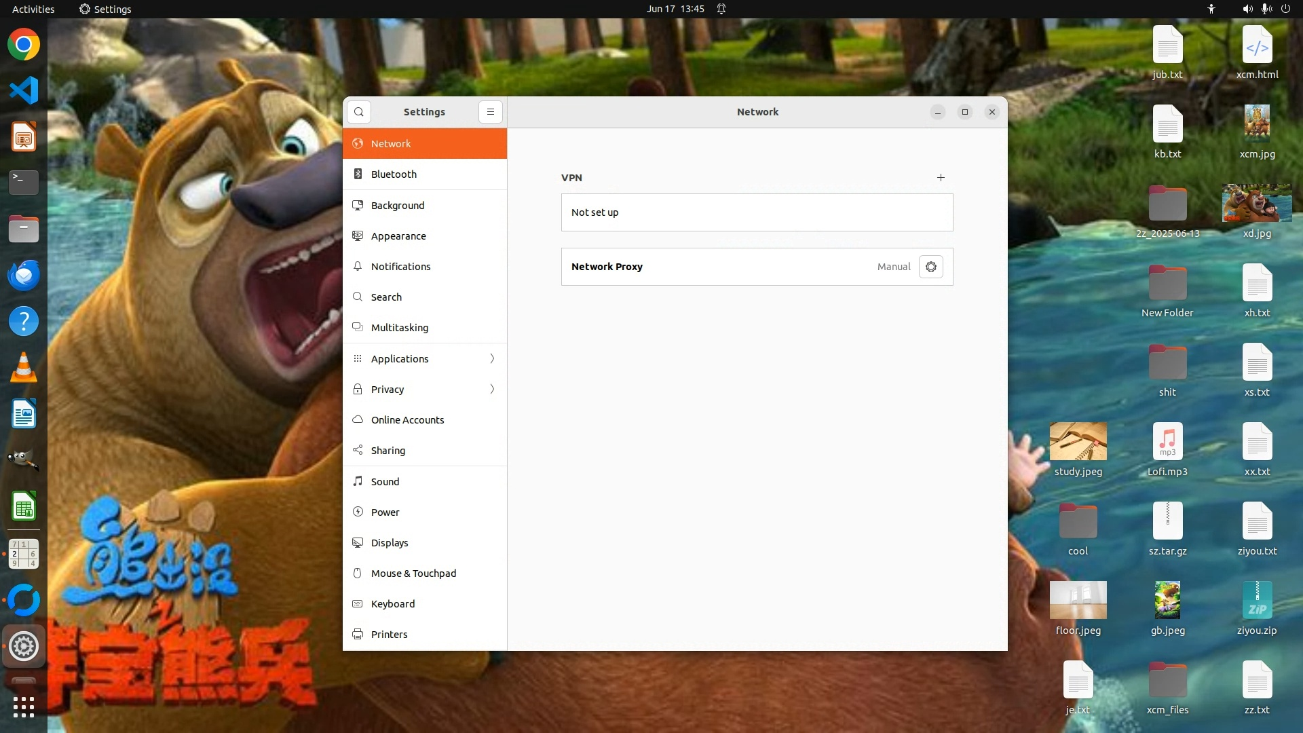Open Network Proxy settings gear
1303x733 pixels.
point(930,267)
